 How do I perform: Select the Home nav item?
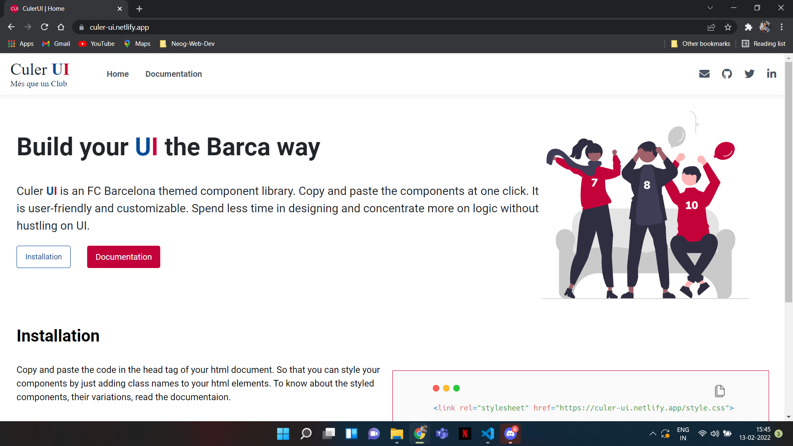pos(118,74)
